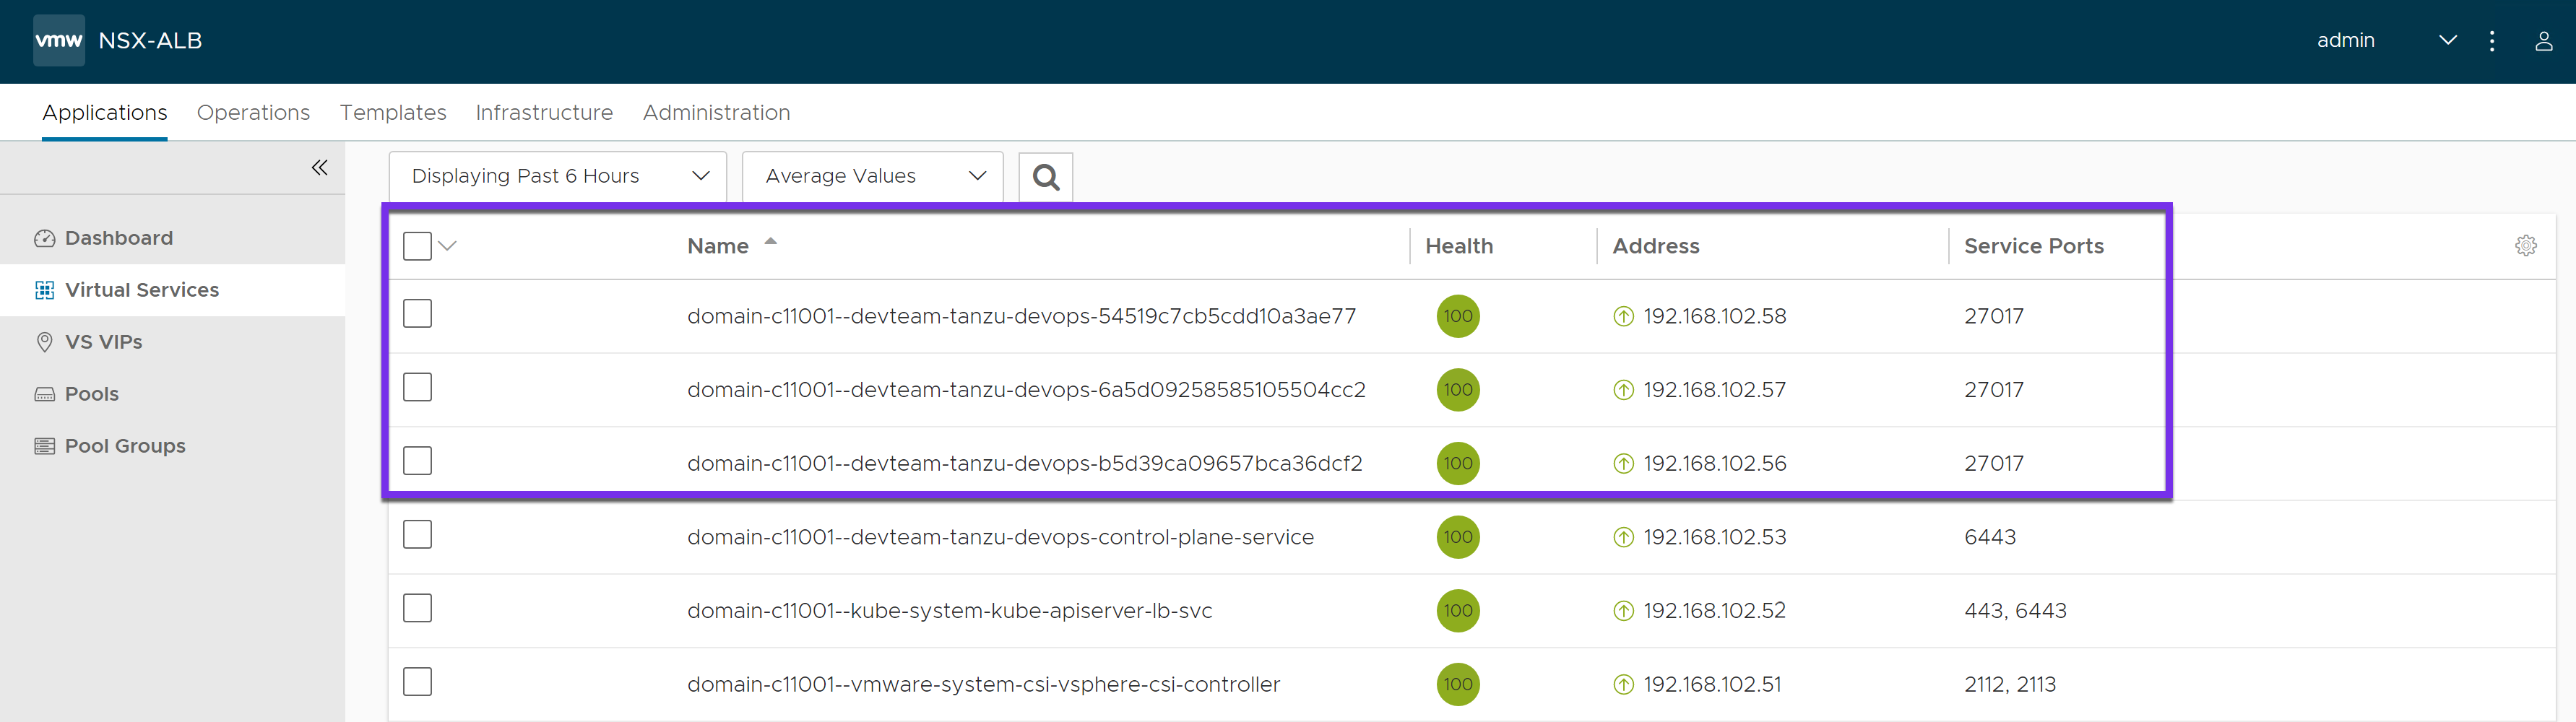Click health score badge for 192.168.102.58
This screenshot has width=2576, height=722.
(1457, 316)
